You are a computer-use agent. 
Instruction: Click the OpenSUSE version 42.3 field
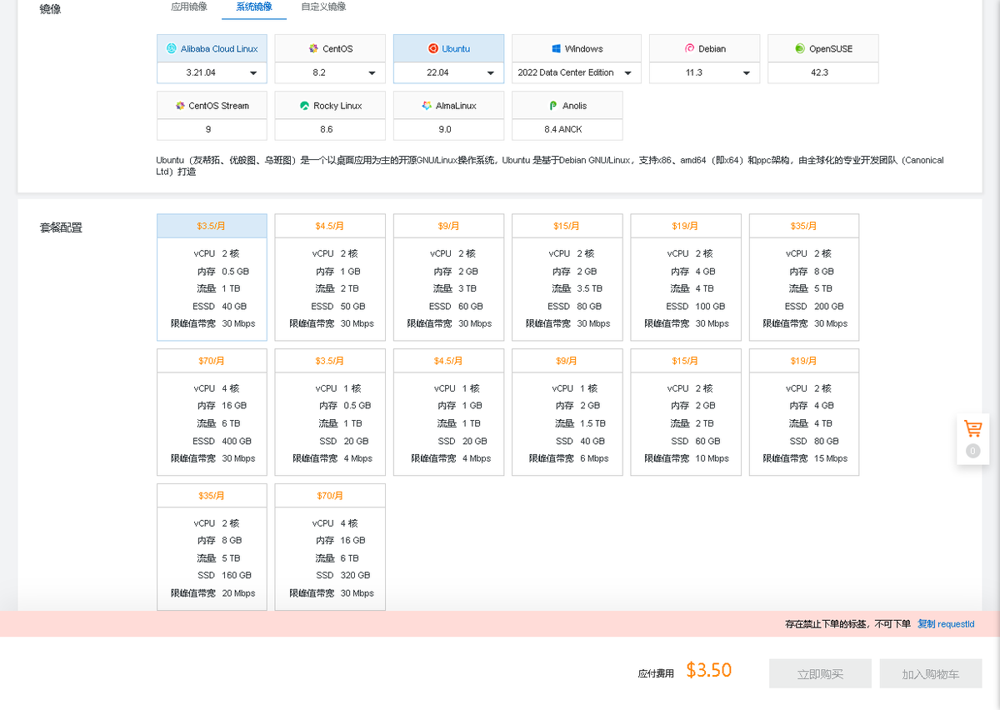(x=823, y=72)
